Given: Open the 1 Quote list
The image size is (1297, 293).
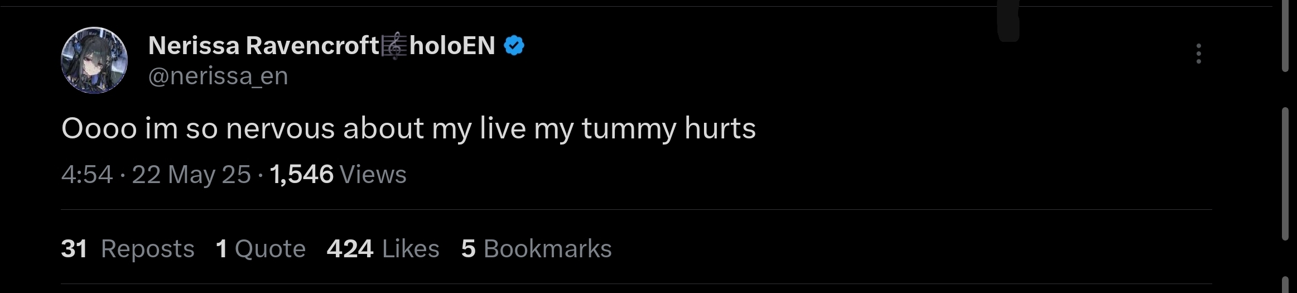Looking at the screenshot, I should point(261,249).
